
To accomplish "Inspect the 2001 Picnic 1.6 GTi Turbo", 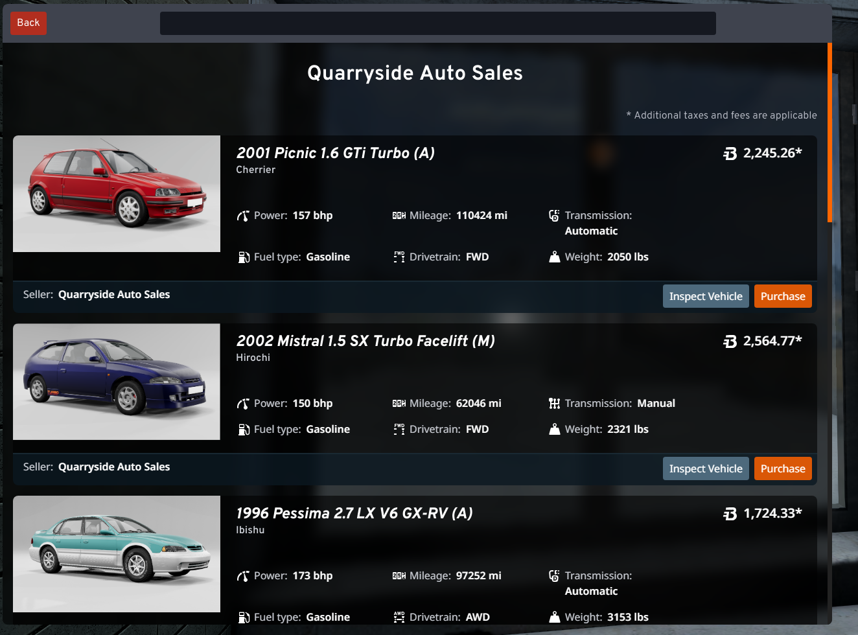I will point(706,296).
